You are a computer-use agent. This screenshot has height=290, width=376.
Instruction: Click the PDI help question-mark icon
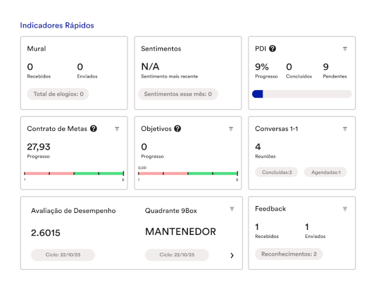click(273, 49)
